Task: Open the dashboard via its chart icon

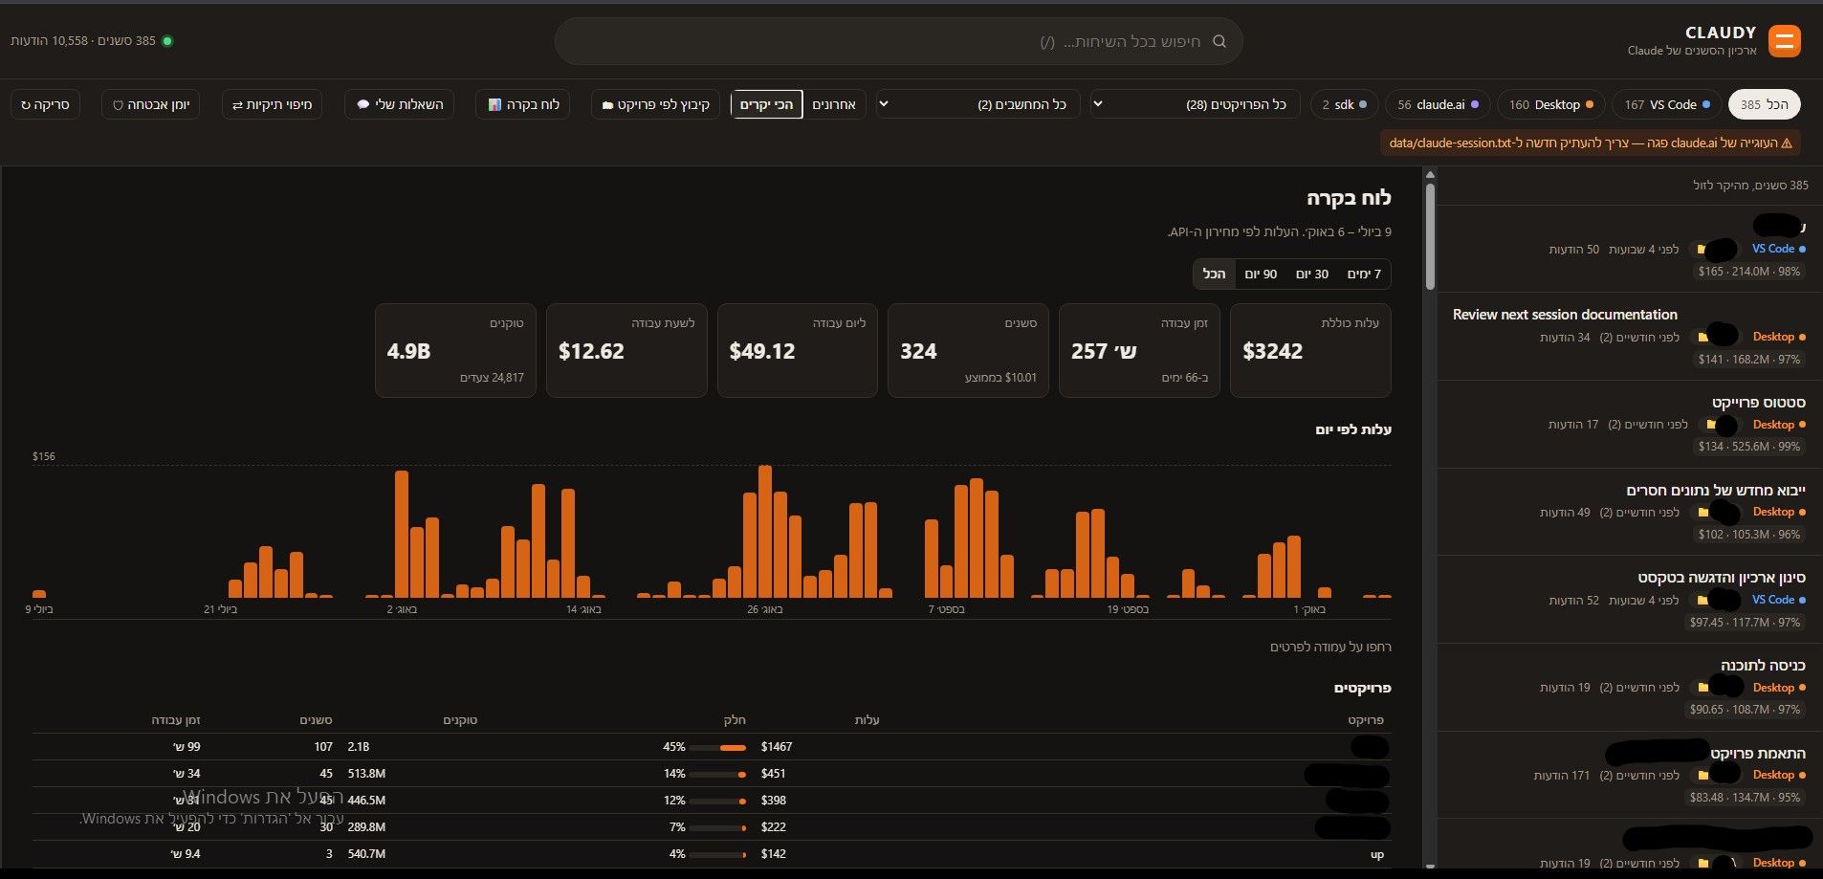Action: coord(494,104)
